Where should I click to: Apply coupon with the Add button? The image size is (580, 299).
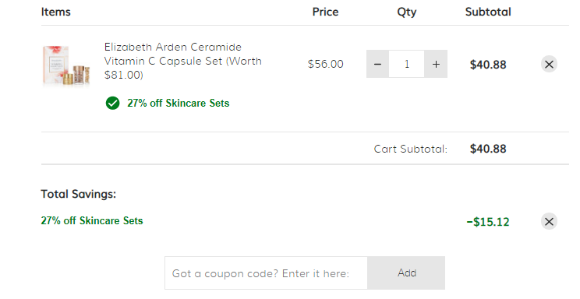pos(406,273)
